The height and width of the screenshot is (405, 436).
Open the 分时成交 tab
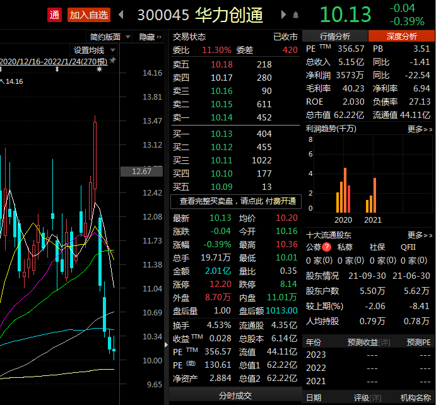tap(235, 396)
